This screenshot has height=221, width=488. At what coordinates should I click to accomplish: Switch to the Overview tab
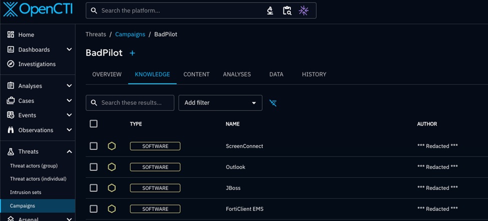(x=107, y=74)
